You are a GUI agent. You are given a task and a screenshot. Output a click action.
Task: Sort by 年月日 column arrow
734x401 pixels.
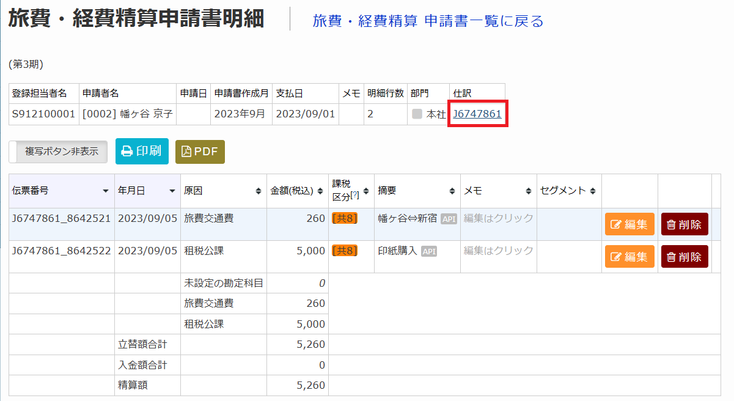(172, 191)
